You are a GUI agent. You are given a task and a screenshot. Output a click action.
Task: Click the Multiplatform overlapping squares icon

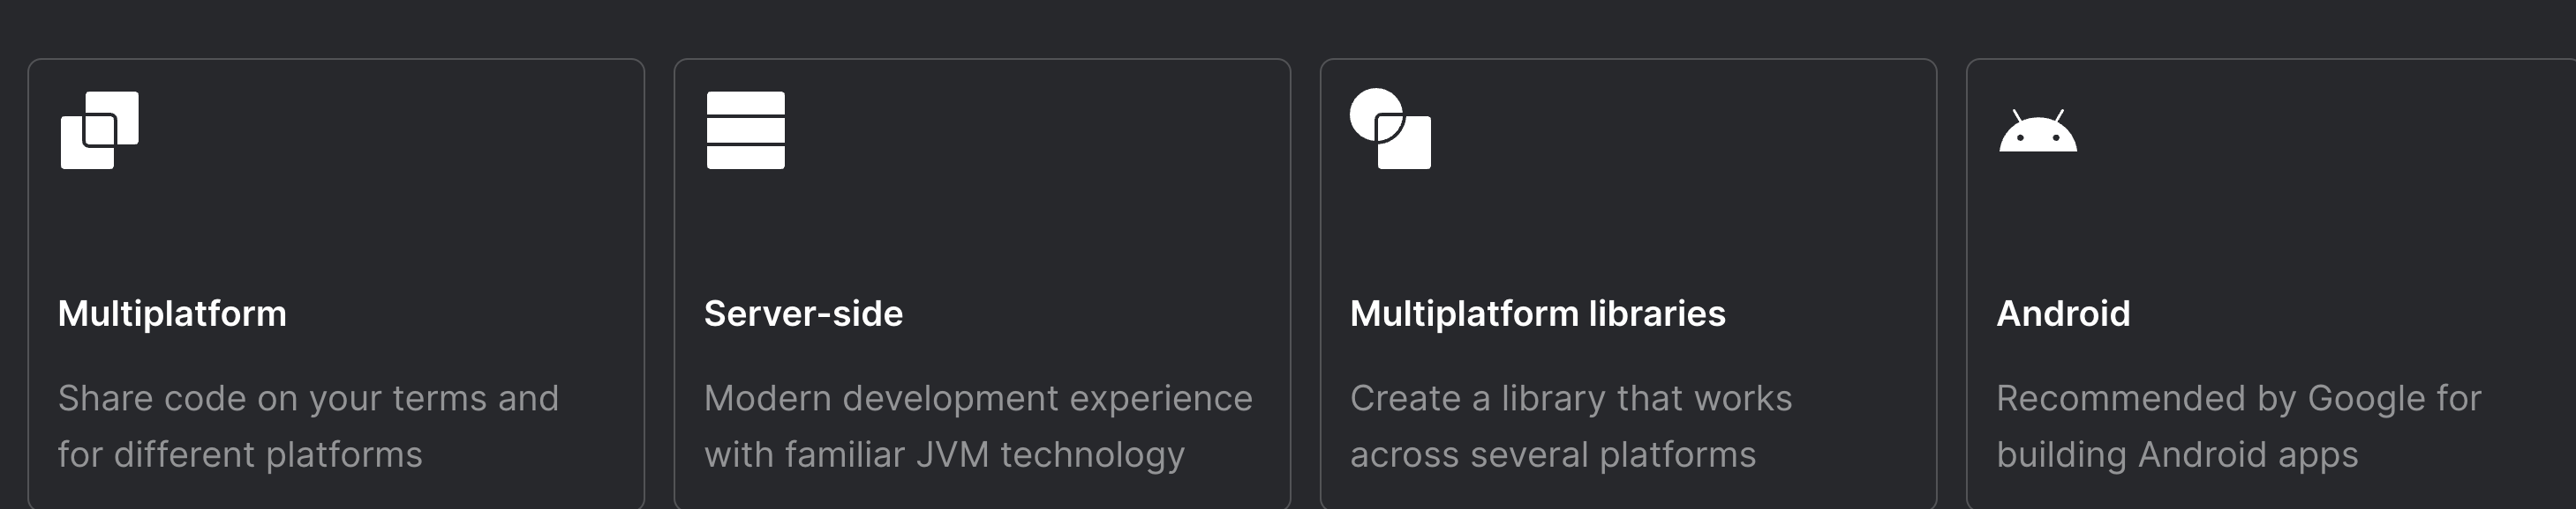(x=100, y=129)
